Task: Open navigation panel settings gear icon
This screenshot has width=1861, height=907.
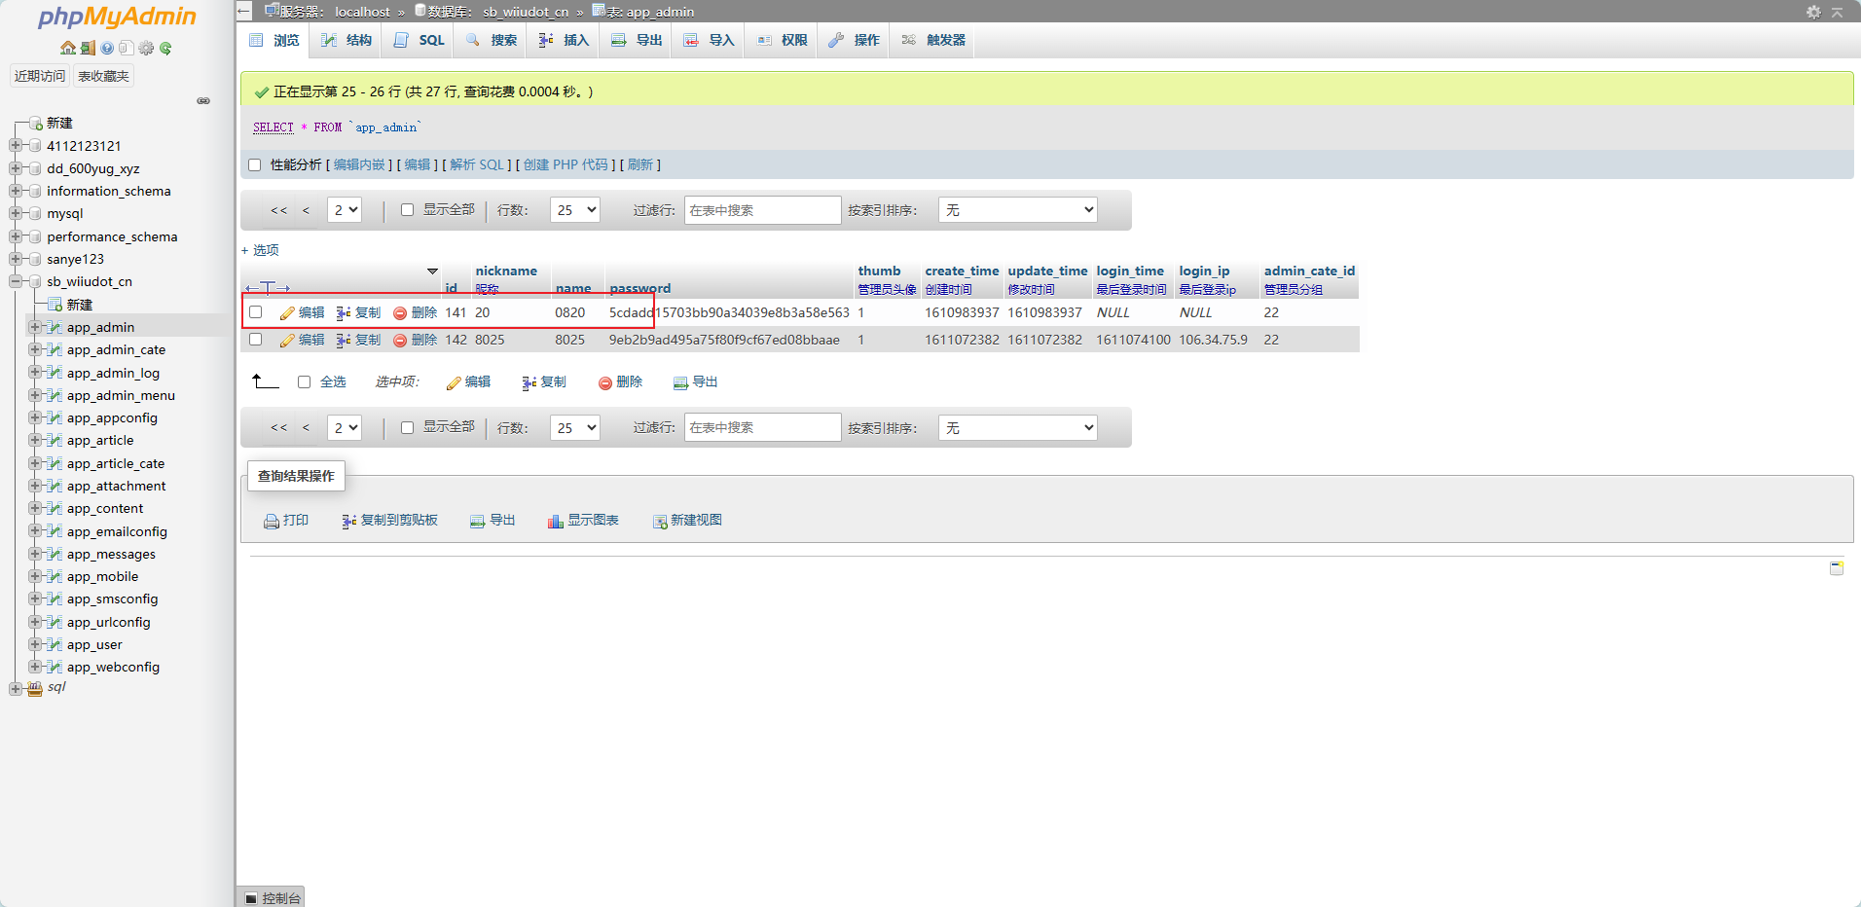Action: pyautogui.click(x=146, y=48)
